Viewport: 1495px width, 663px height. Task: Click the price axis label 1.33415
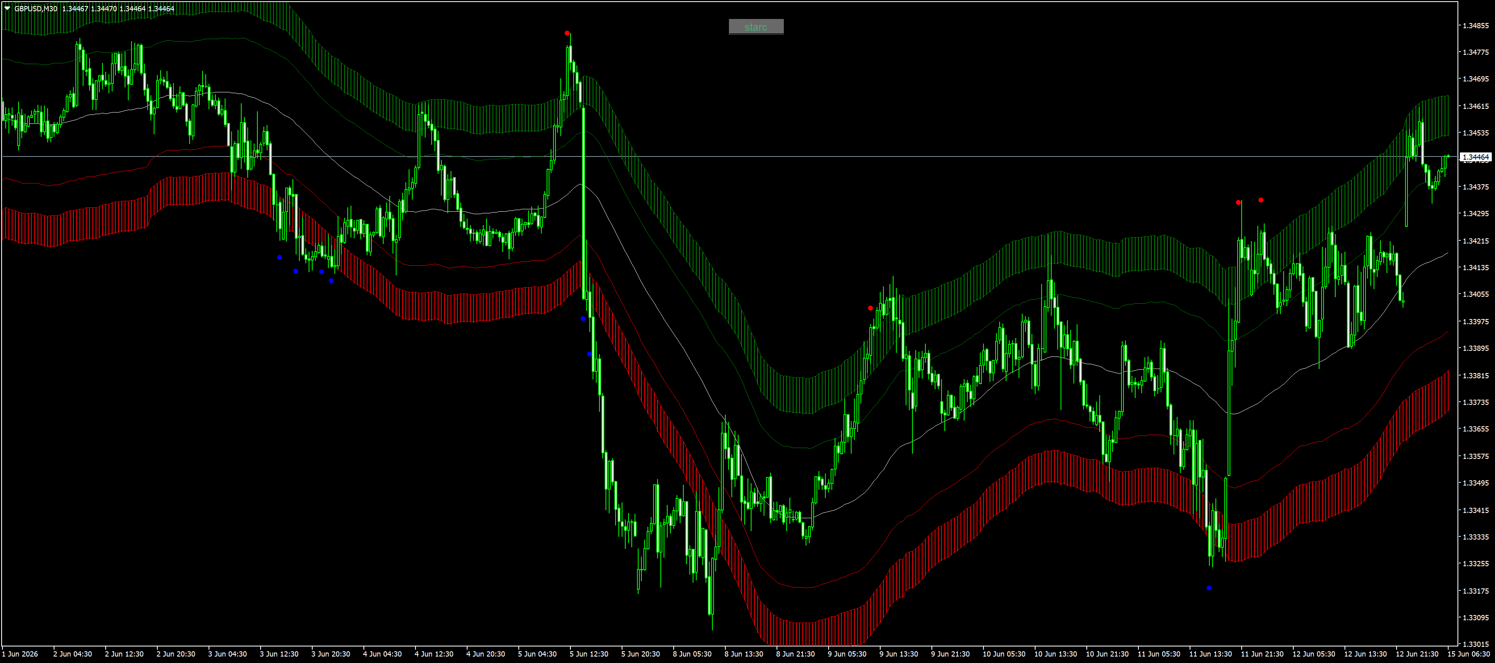click(x=1475, y=510)
